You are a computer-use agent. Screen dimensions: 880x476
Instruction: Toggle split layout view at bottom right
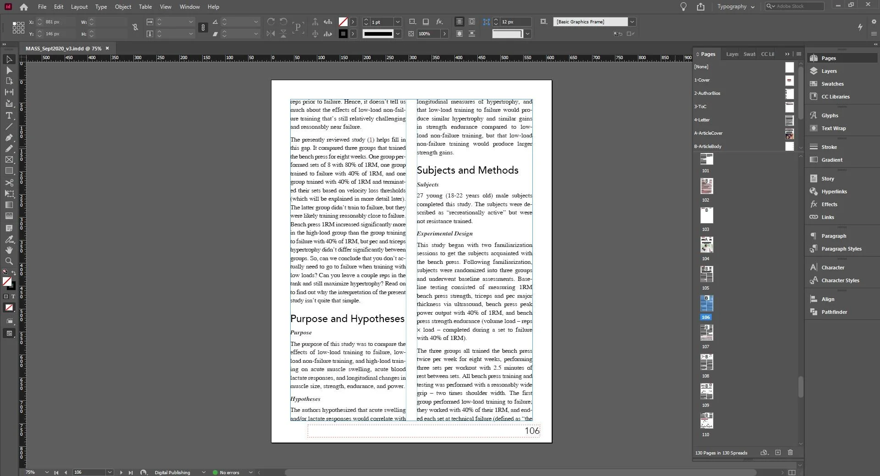coord(791,472)
